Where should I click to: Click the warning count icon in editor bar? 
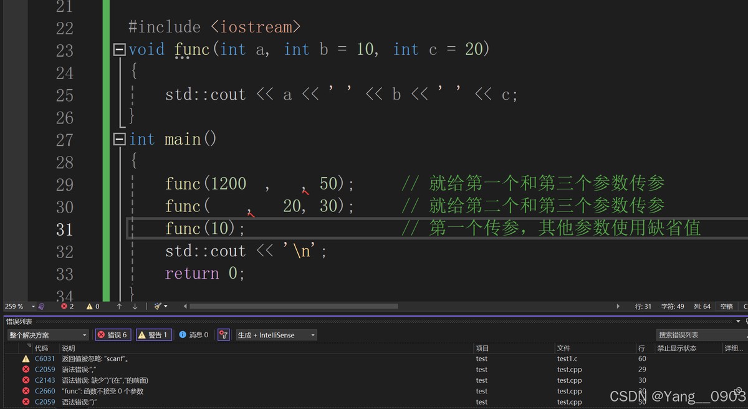point(89,307)
